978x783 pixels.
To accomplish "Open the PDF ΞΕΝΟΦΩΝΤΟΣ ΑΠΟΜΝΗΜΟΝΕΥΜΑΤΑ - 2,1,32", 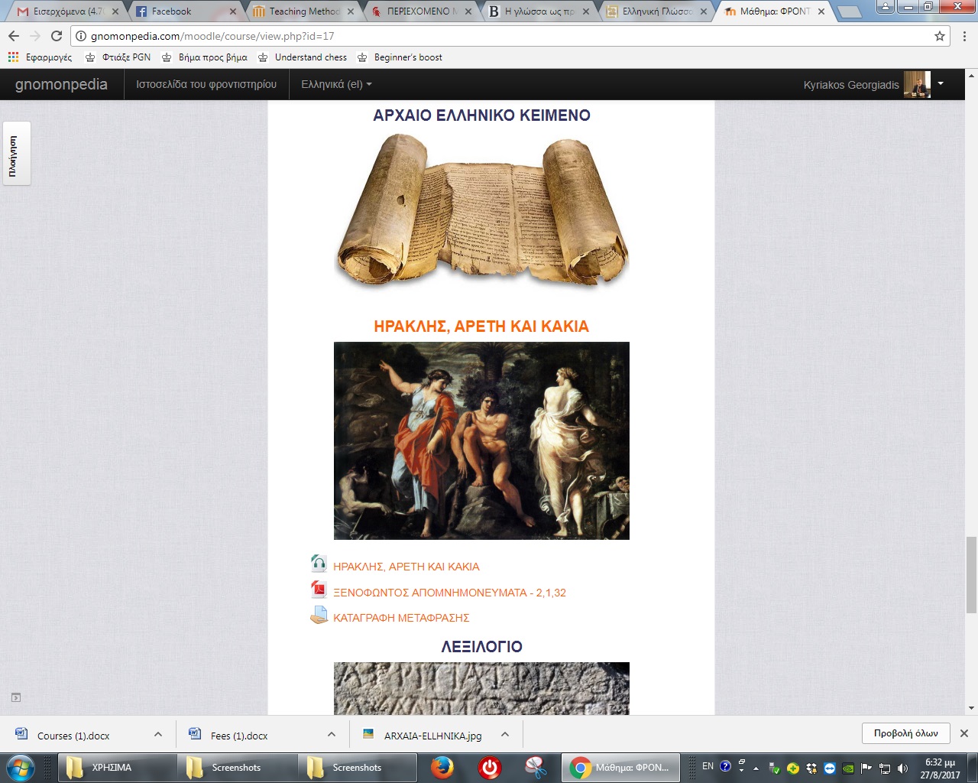I will click(x=449, y=593).
